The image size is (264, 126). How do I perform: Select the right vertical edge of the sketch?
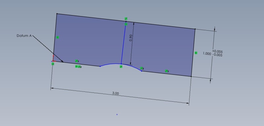click(193, 53)
